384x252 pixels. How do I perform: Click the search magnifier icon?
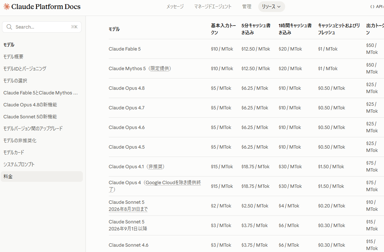9,27
